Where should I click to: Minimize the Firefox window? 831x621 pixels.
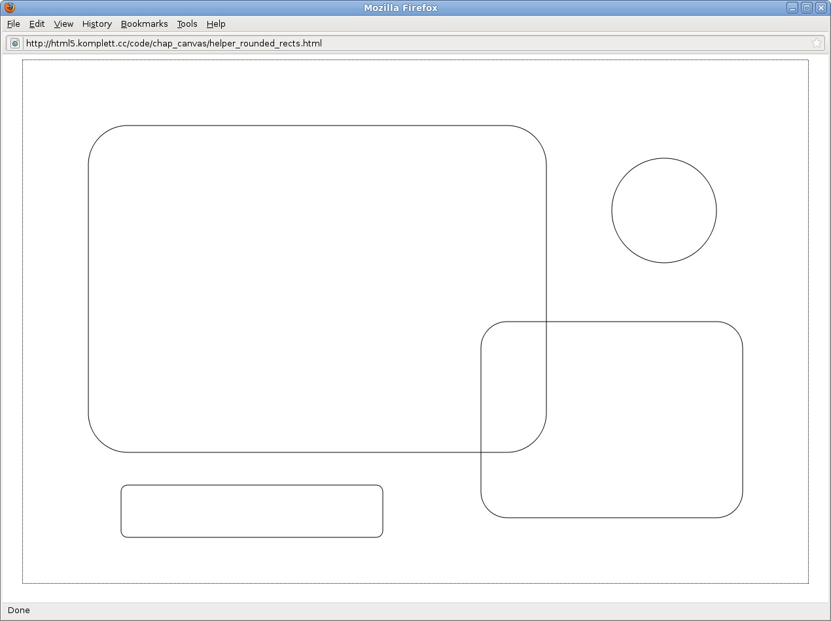point(792,8)
